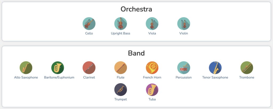Image resolution: width=273 pixels, height=109 pixels.
Task: Pick the Percussion drum icon
Action: (x=183, y=68)
